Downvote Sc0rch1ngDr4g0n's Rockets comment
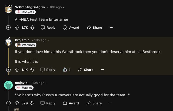 pos(32,27)
